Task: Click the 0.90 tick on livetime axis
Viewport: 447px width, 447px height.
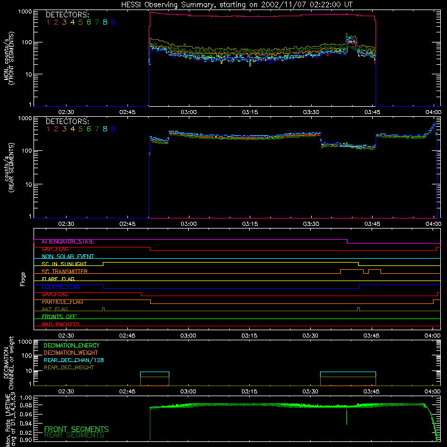Action: click(x=26, y=440)
